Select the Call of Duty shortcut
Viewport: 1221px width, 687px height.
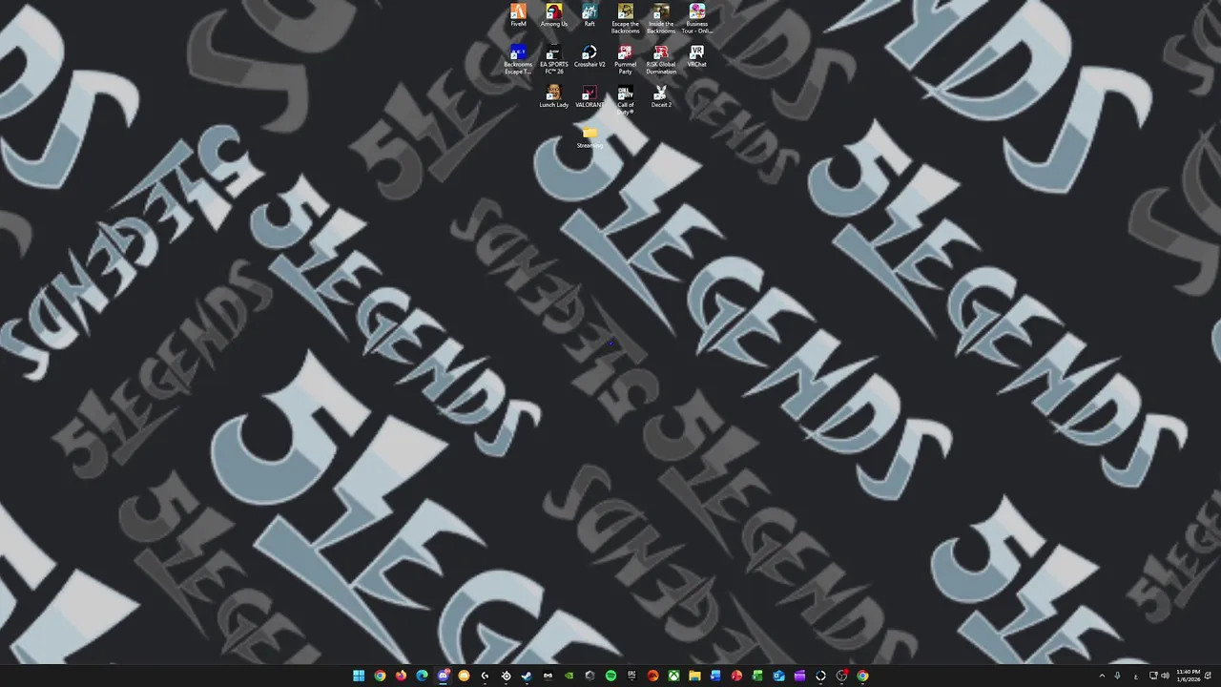626,99
